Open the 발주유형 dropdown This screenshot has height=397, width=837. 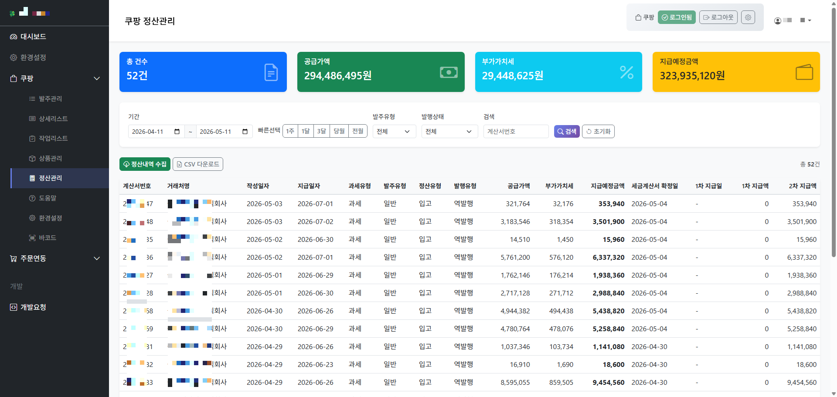(x=394, y=132)
